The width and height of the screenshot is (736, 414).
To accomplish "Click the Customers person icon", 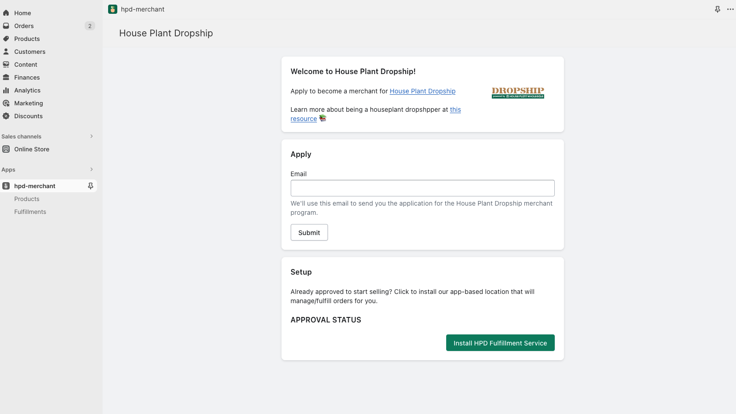I will [6, 52].
